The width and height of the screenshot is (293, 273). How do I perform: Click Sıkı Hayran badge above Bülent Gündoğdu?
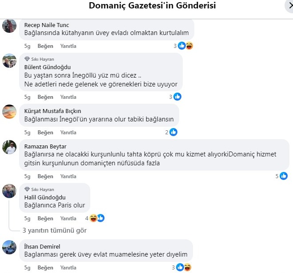click(x=39, y=59)
